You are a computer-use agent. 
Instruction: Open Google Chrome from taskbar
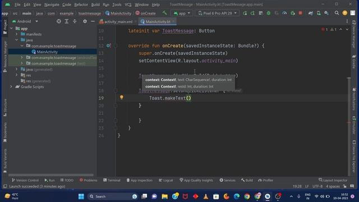[x=247, y=196]
